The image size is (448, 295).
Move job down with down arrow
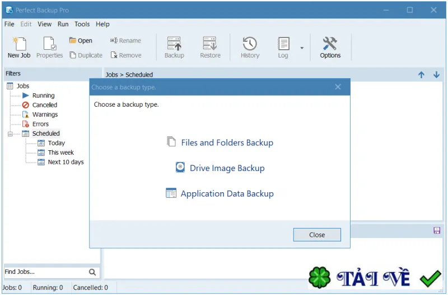point(436,75)
